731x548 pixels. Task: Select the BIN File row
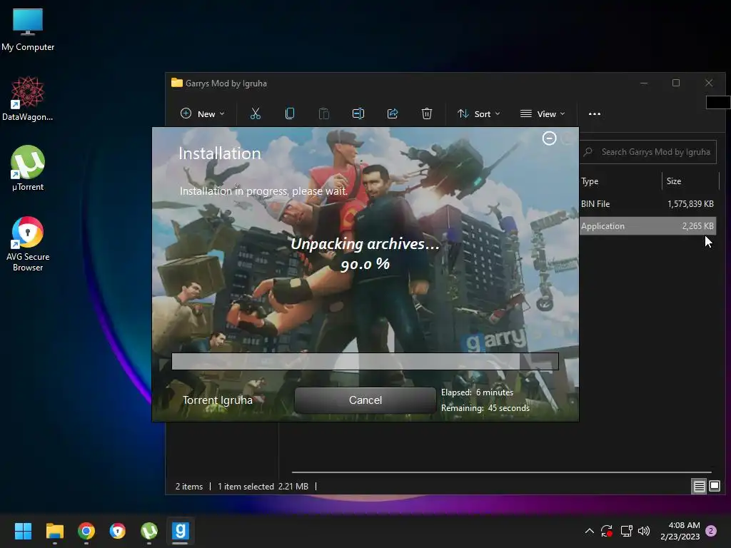click(x=648, y=204)
